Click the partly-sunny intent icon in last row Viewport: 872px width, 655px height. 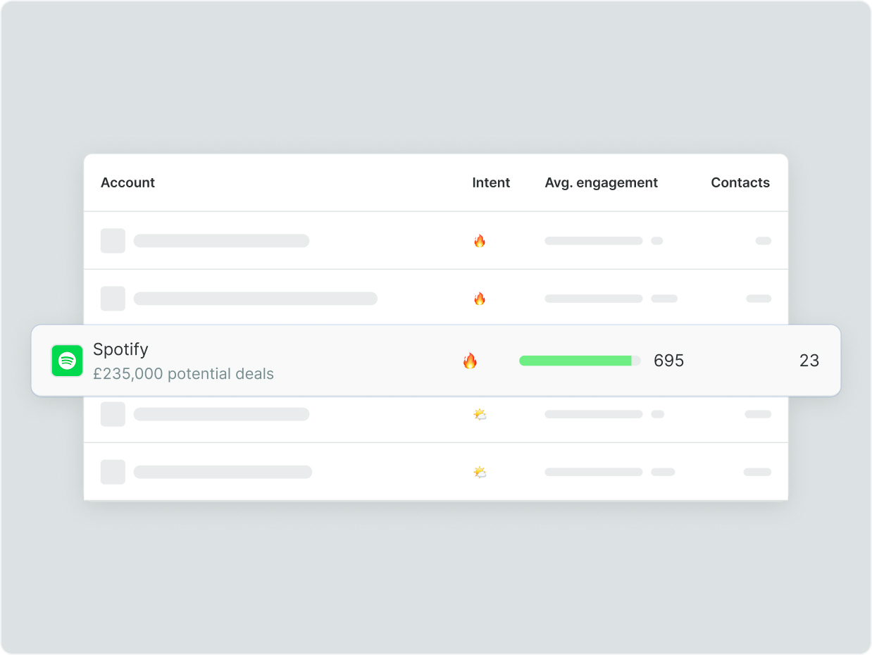(480, 472)
